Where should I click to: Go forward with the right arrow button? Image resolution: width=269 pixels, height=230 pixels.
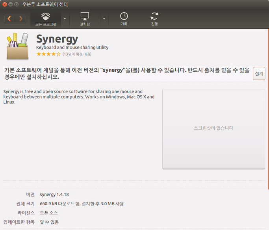pos(20,19)
